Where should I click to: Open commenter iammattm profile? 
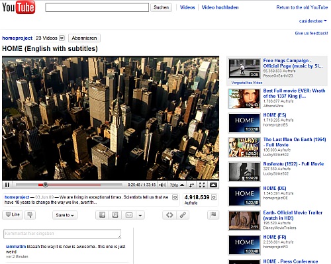[x=16, y=246]
